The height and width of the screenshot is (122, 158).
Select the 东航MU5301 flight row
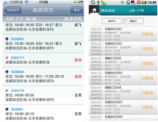(x=123, y=49)
